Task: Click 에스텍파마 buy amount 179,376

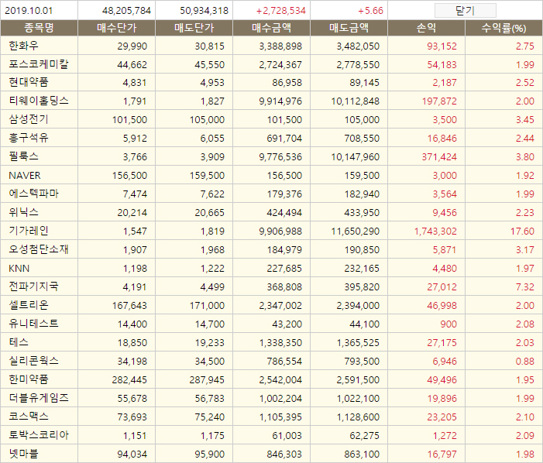Action: point(284,194)
